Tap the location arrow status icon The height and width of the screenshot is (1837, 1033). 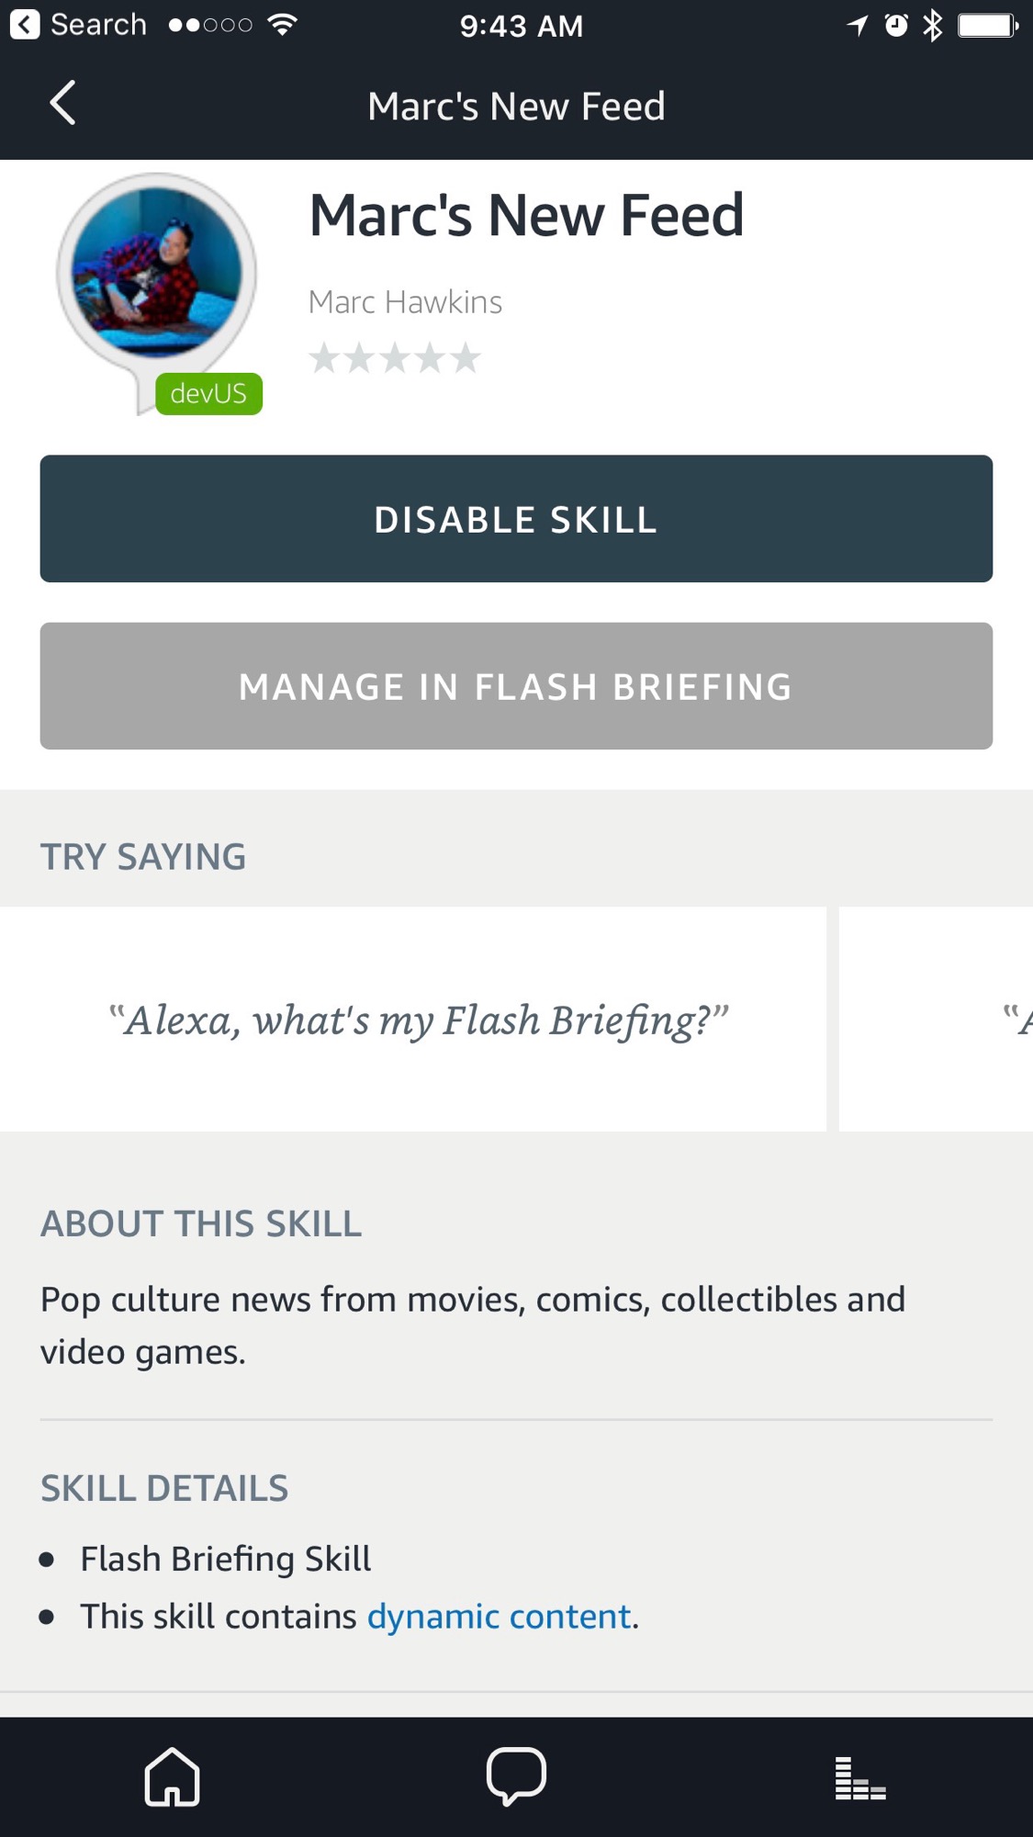(x=858, y=26)
